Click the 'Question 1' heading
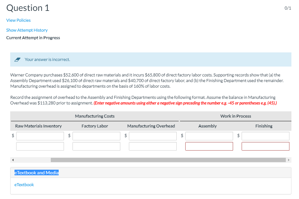The height and width of the screenshot is (199, 299). 28,8
